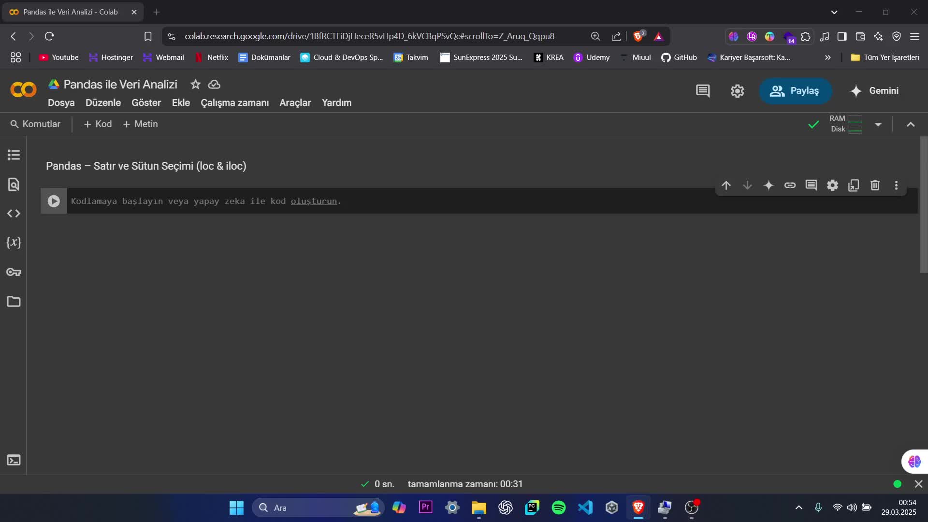This screenshot has width=928, height=522.
Task: Open the files folder sidebar icon
Action: tap(14, 302)
